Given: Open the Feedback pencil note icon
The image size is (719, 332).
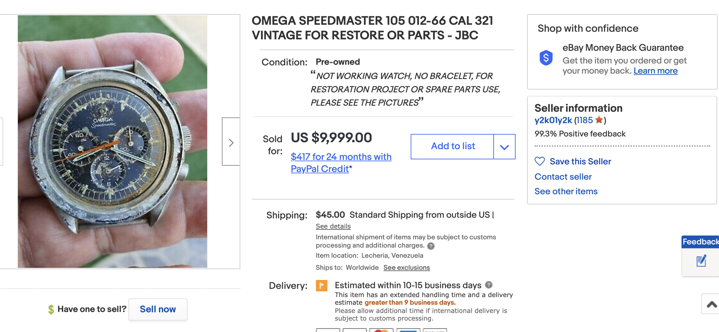Looking at the screenshot, I should pyautogui.click(x=701, y=261).
